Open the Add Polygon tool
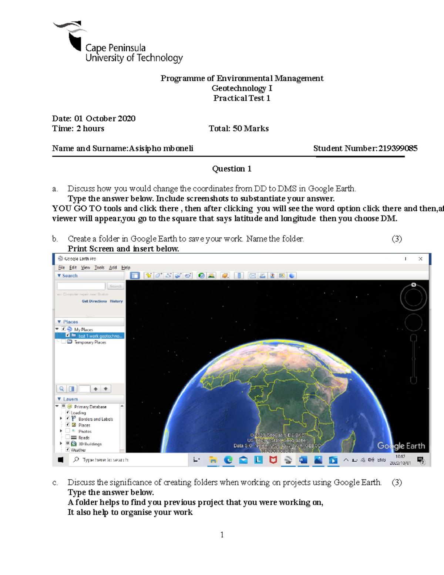Image resolution: width=444 pixels, height=575 pixels. coord(158,275)
